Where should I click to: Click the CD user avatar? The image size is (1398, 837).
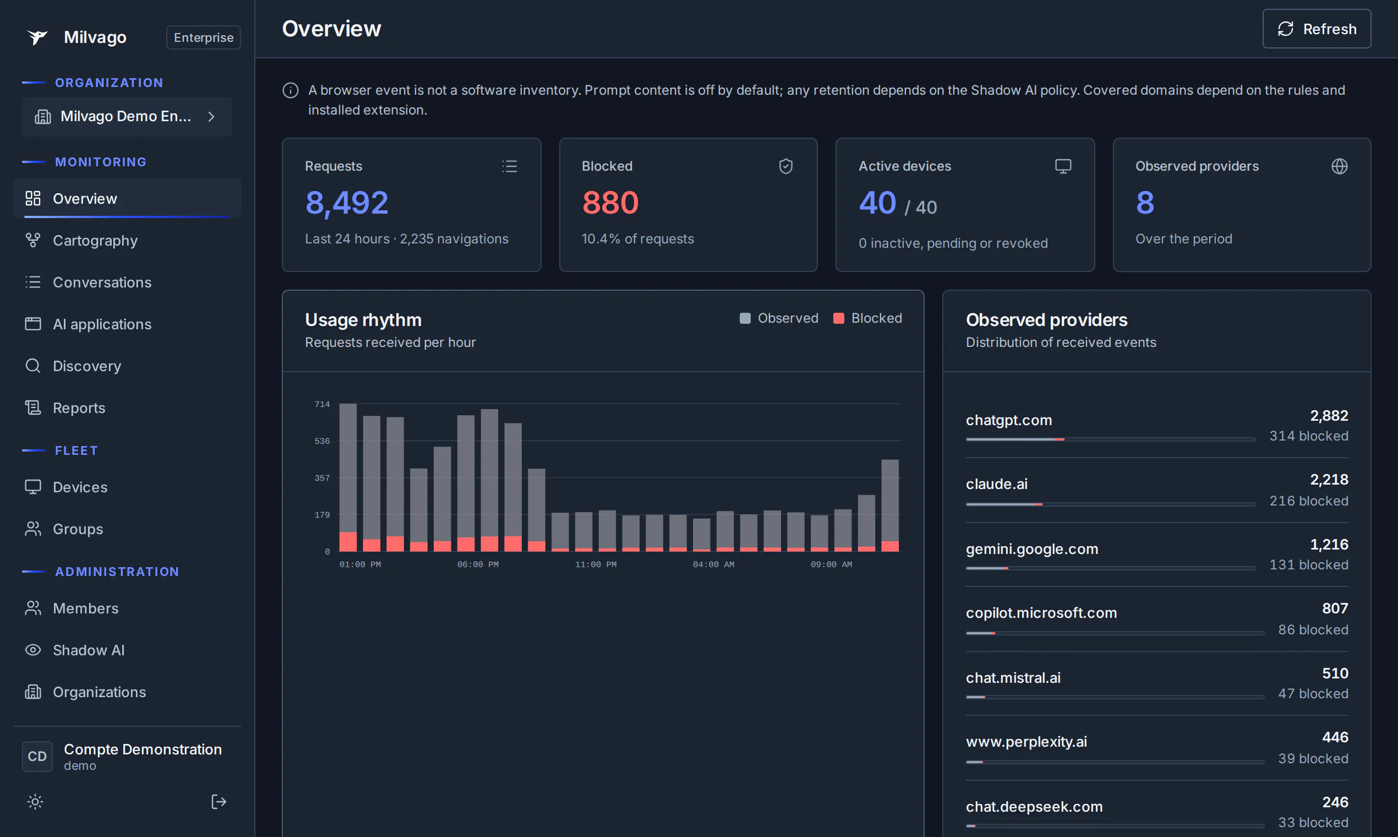37,757
